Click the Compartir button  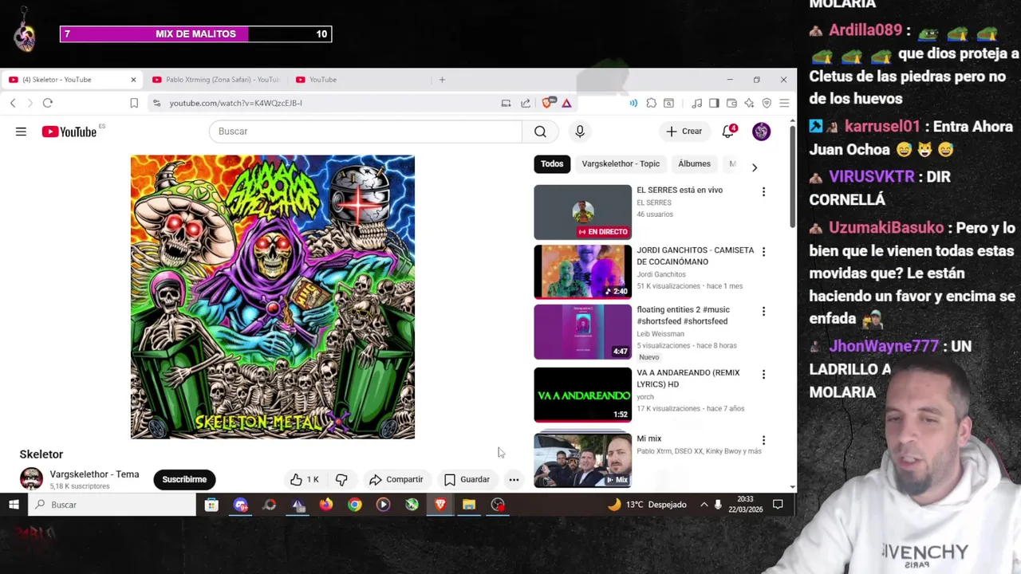(x=396, y=479)
